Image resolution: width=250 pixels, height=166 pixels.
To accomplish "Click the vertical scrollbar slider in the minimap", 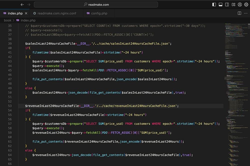I will (249, 26).
